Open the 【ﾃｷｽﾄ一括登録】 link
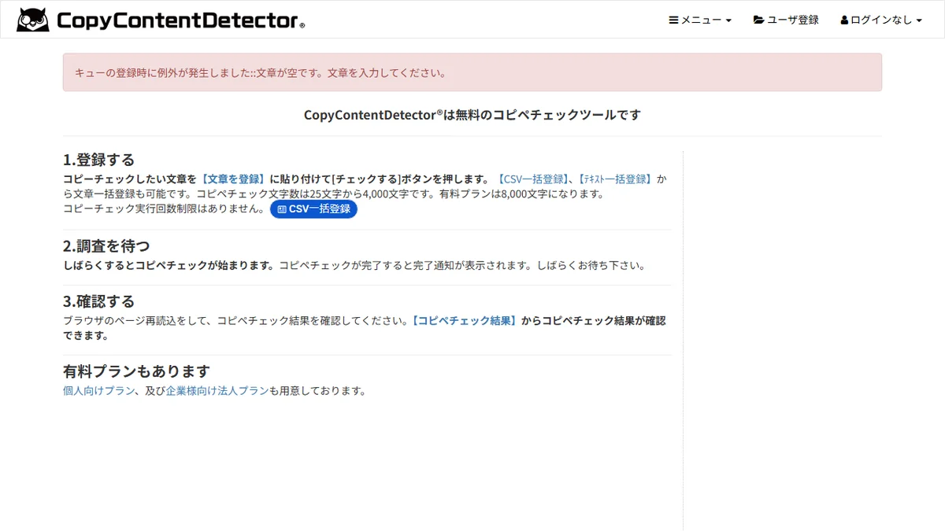 [617, 179]
